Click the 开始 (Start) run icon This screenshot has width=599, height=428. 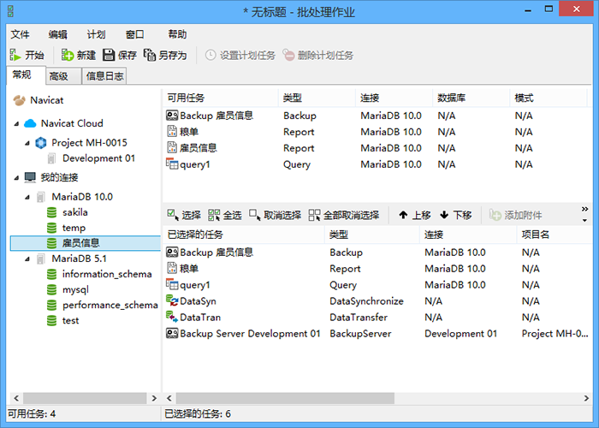15,55
